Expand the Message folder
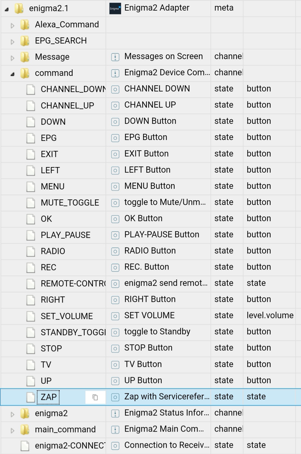This screenshot has height=454, width=301. [12, 58]
